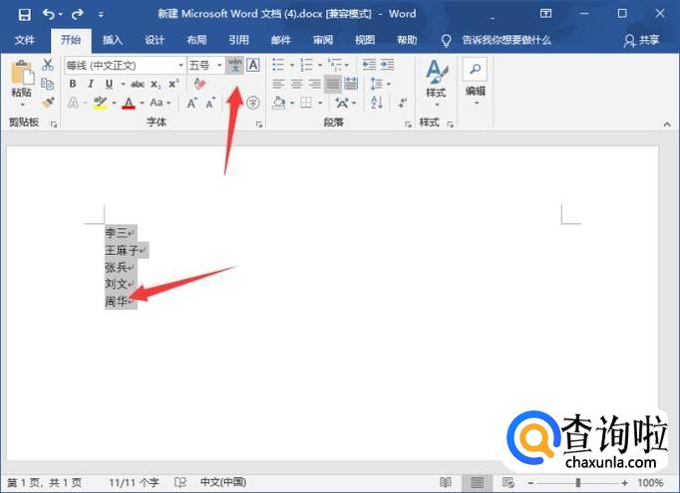Toggle justify alignment
Screen dimensions: 680x493
[333, 84]
